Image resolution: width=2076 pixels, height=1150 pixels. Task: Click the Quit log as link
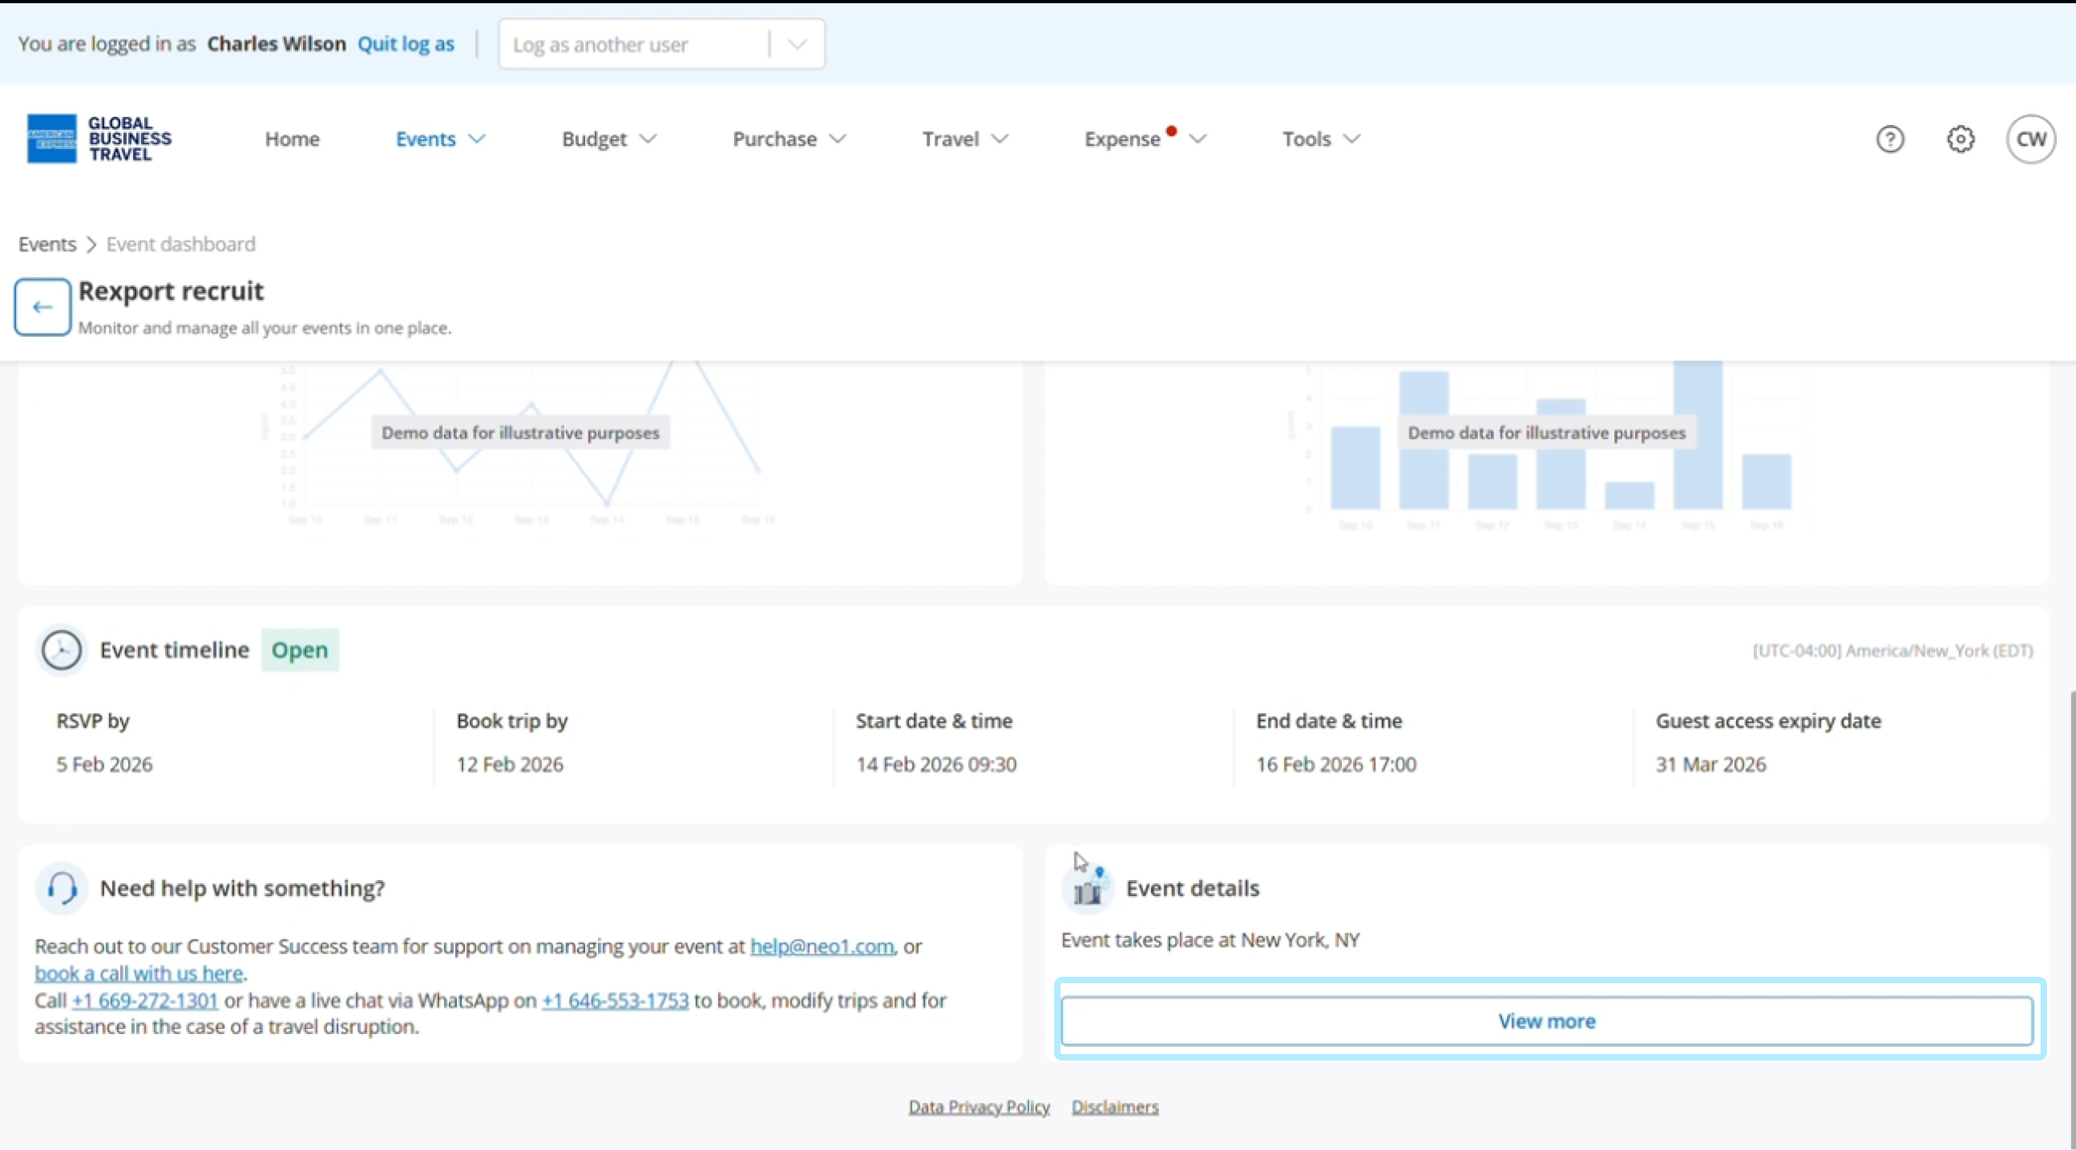405,44
